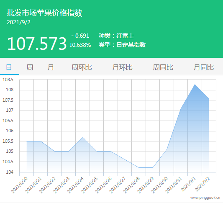This screenshot has width=223, height=203.
Task: Switch to the 月 monthly tab
Action: [51, 67]
